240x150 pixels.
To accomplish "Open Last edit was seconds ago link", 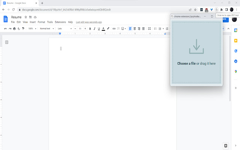I will [89, 22].
